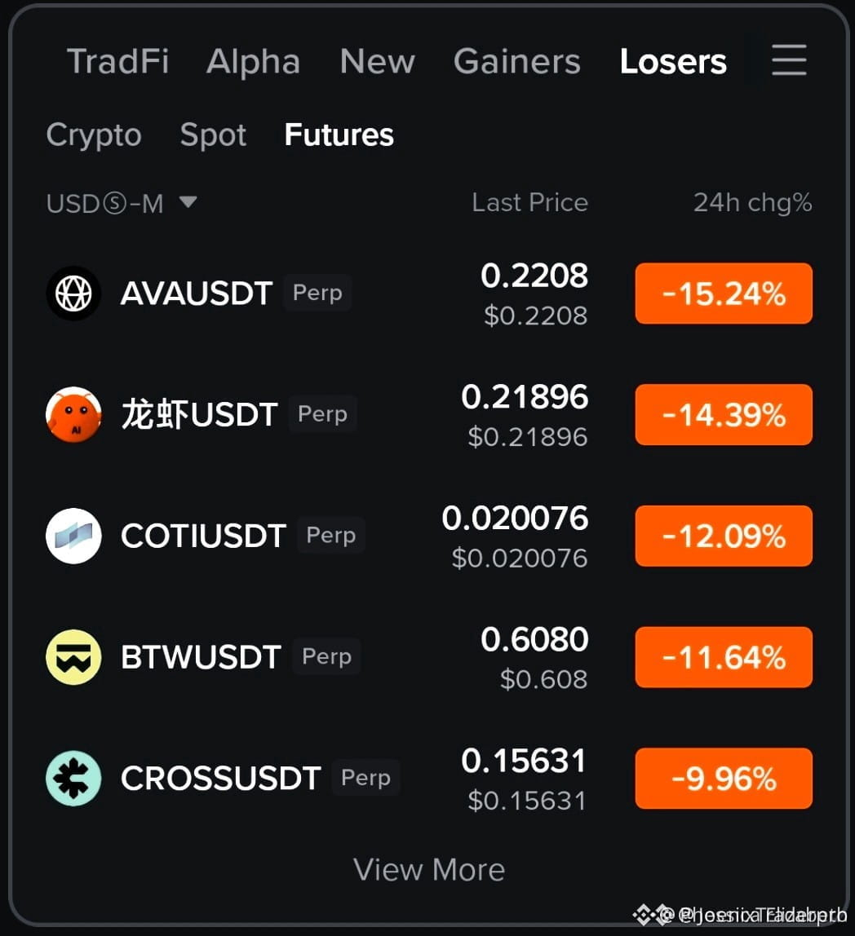Tap the yellow BTWUSDT coin icon
855x936 pixels.
(x=73, y=656)
